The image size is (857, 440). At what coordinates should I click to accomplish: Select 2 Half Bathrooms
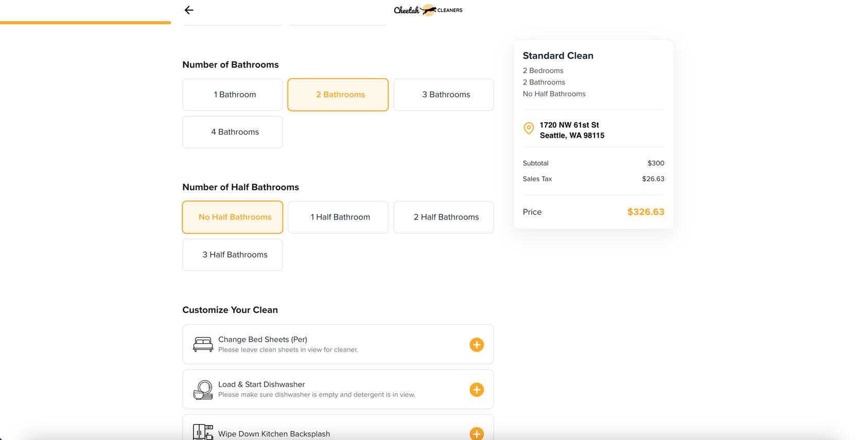[444, 217]
